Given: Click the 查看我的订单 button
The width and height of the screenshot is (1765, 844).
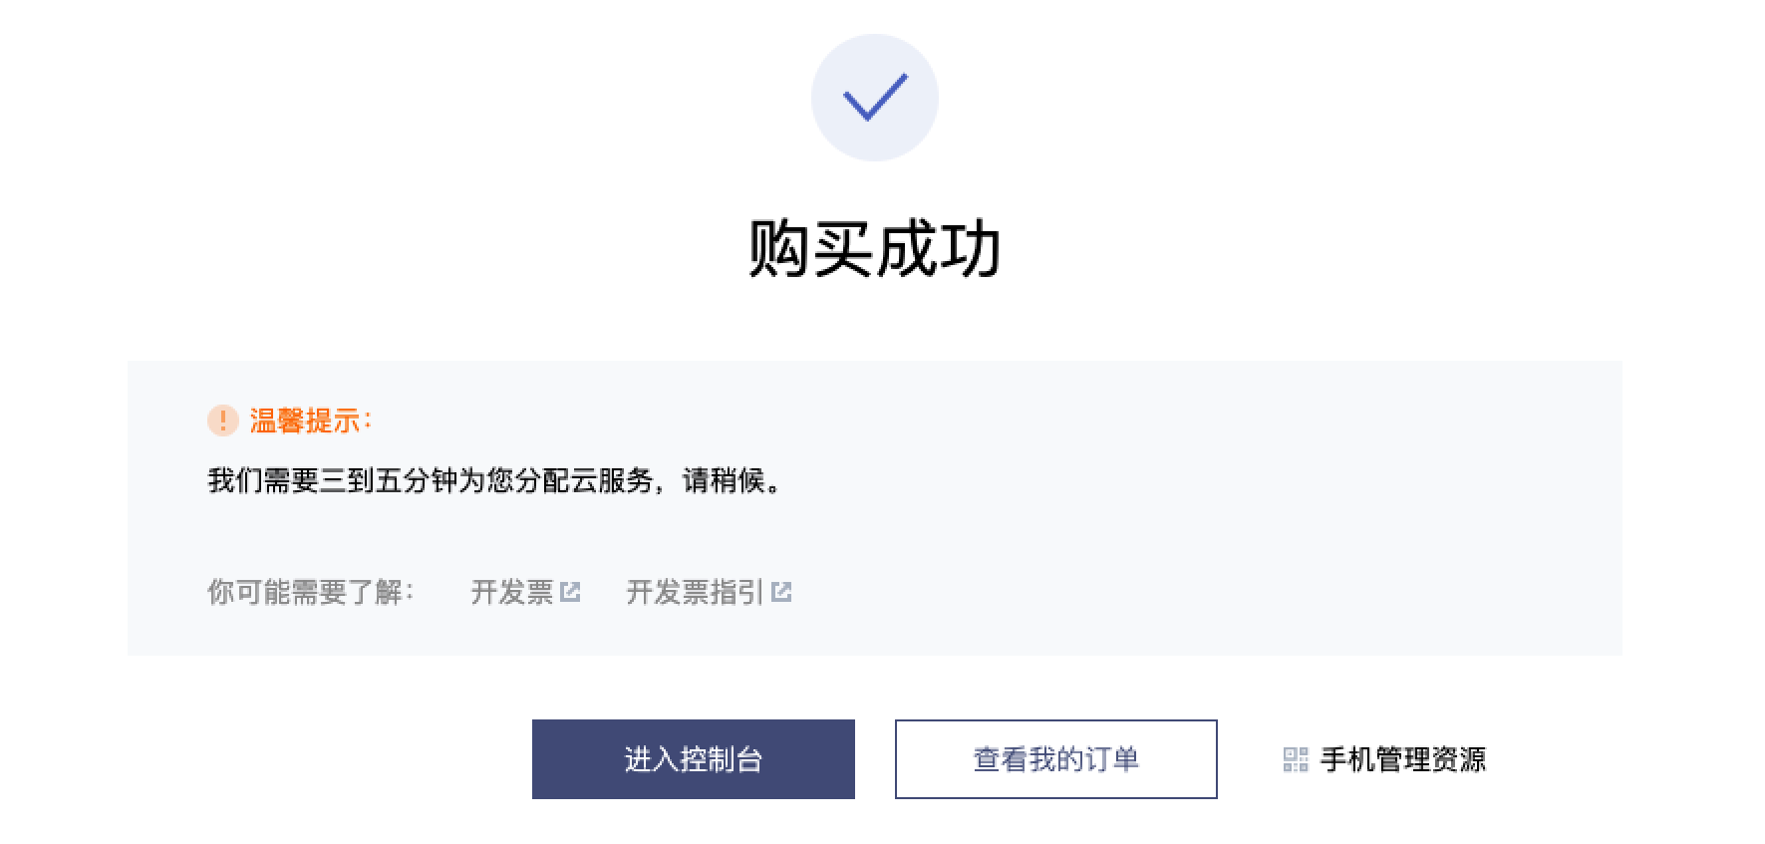Looking at the screenshot, I should point(1056,759).
